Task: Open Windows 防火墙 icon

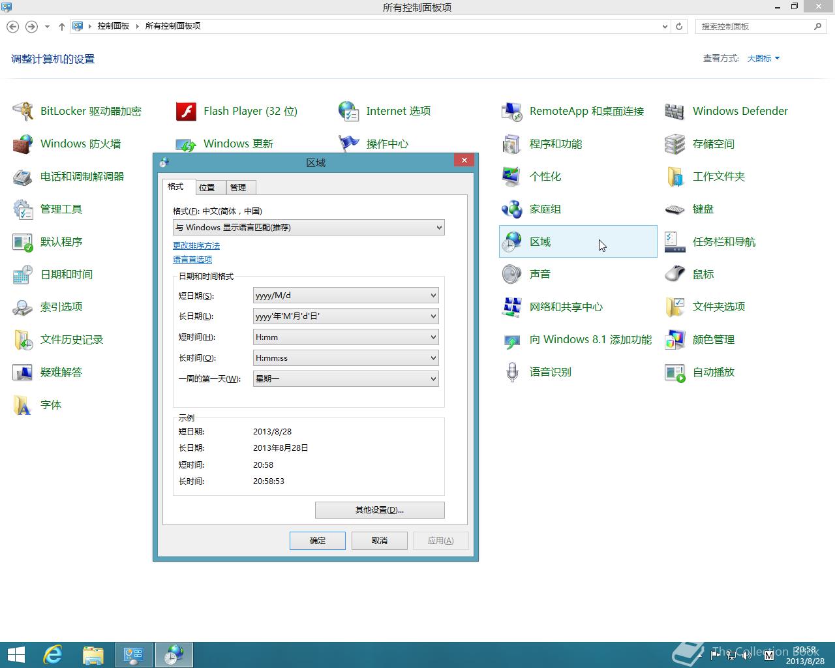Action: pyautogui.click(x=23, y=144)
